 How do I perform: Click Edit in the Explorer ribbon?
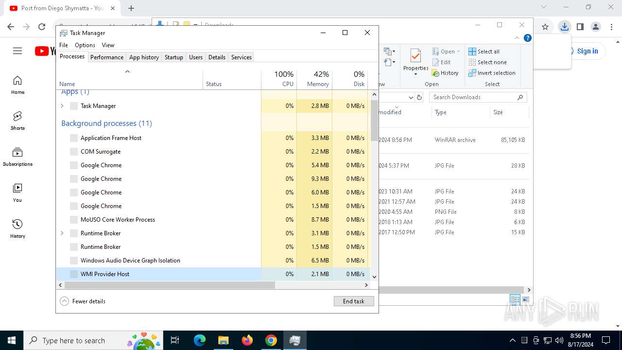(441, 62)
